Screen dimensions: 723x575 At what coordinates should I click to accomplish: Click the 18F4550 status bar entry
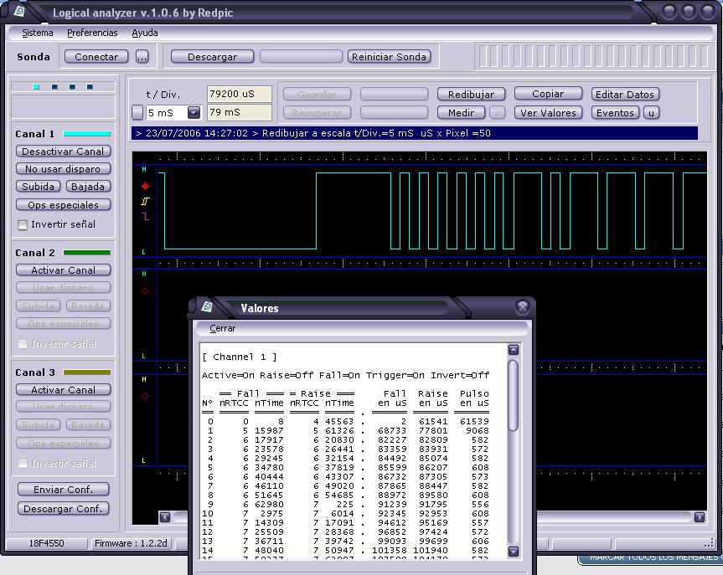(47, 543)
